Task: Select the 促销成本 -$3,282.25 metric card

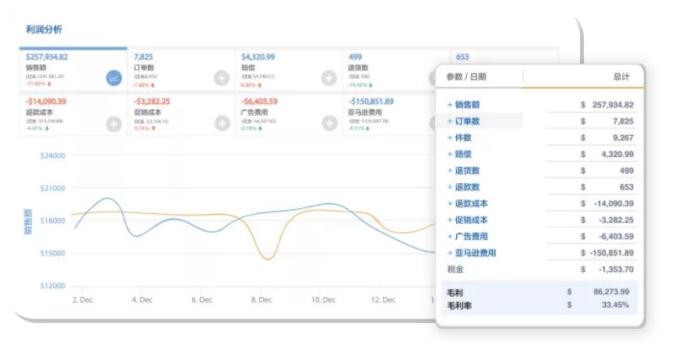Action: coord(181,115)
